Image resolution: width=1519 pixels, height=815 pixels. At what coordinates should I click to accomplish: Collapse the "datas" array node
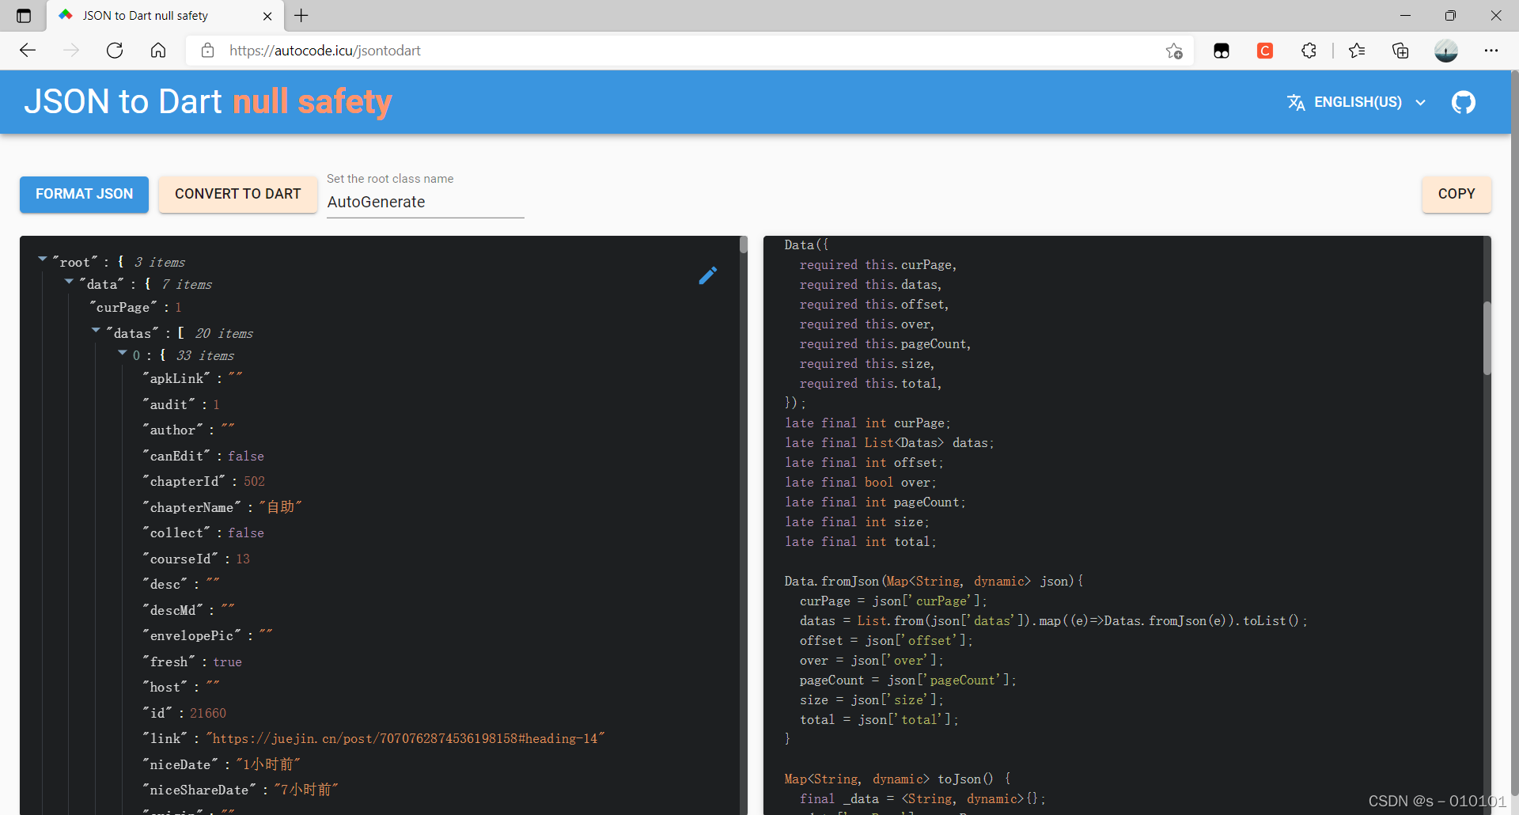tap(97, 330)
